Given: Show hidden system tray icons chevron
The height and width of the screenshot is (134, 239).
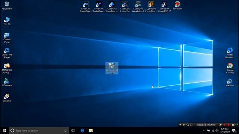Looking at the screenshot, I should (204, 131).
